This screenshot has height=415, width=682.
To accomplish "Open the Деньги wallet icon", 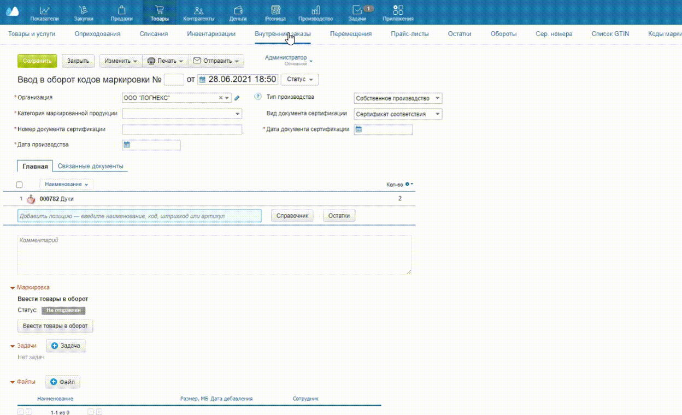I will point(238,10).
